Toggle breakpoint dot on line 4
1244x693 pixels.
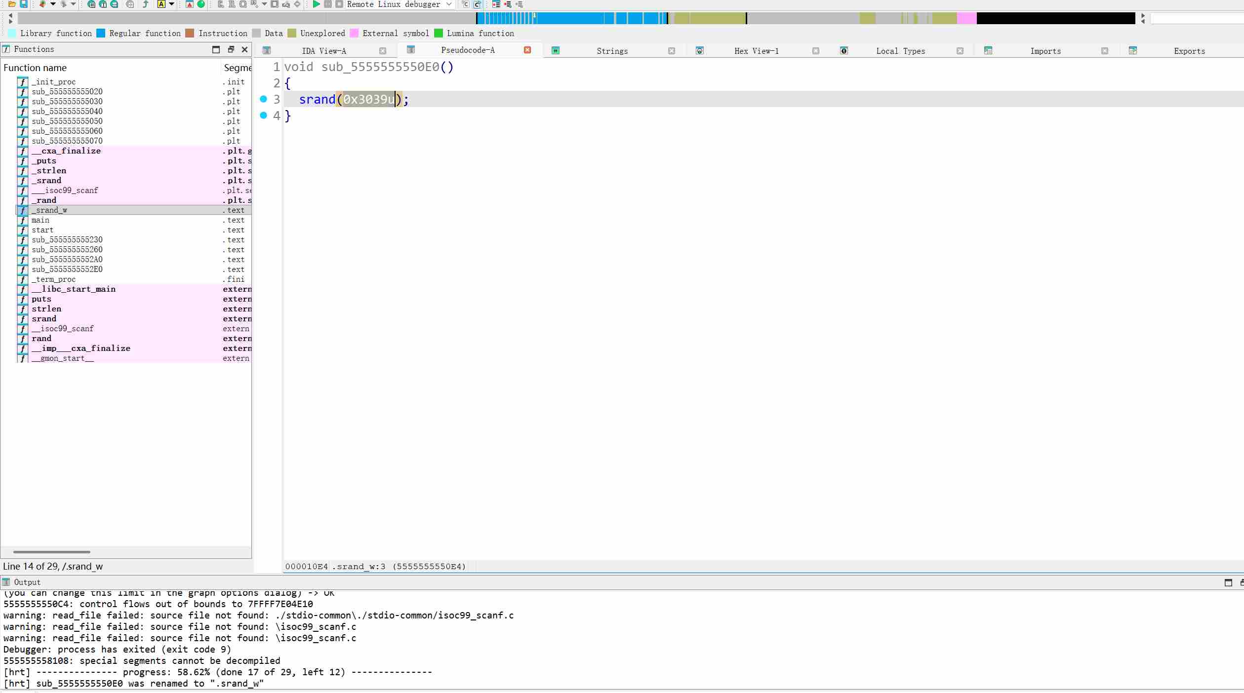(263, 115)
